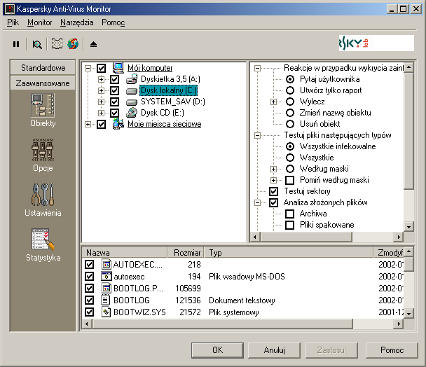
Task: Expand the SYSTEM_SAV (D:) node
Action: click(x=101, y=102)
